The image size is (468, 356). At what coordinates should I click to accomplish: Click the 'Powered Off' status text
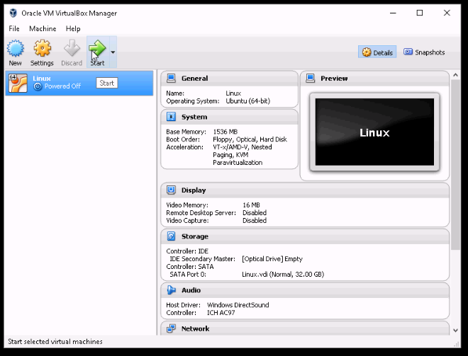62,86
